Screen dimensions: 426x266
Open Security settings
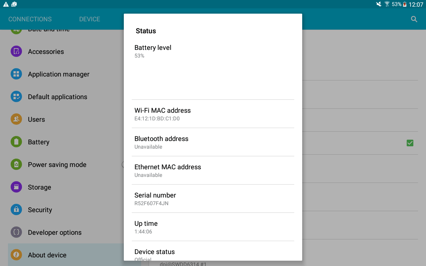[66, 210]
